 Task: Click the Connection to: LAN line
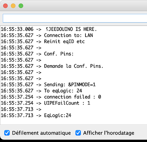(47, 35)
